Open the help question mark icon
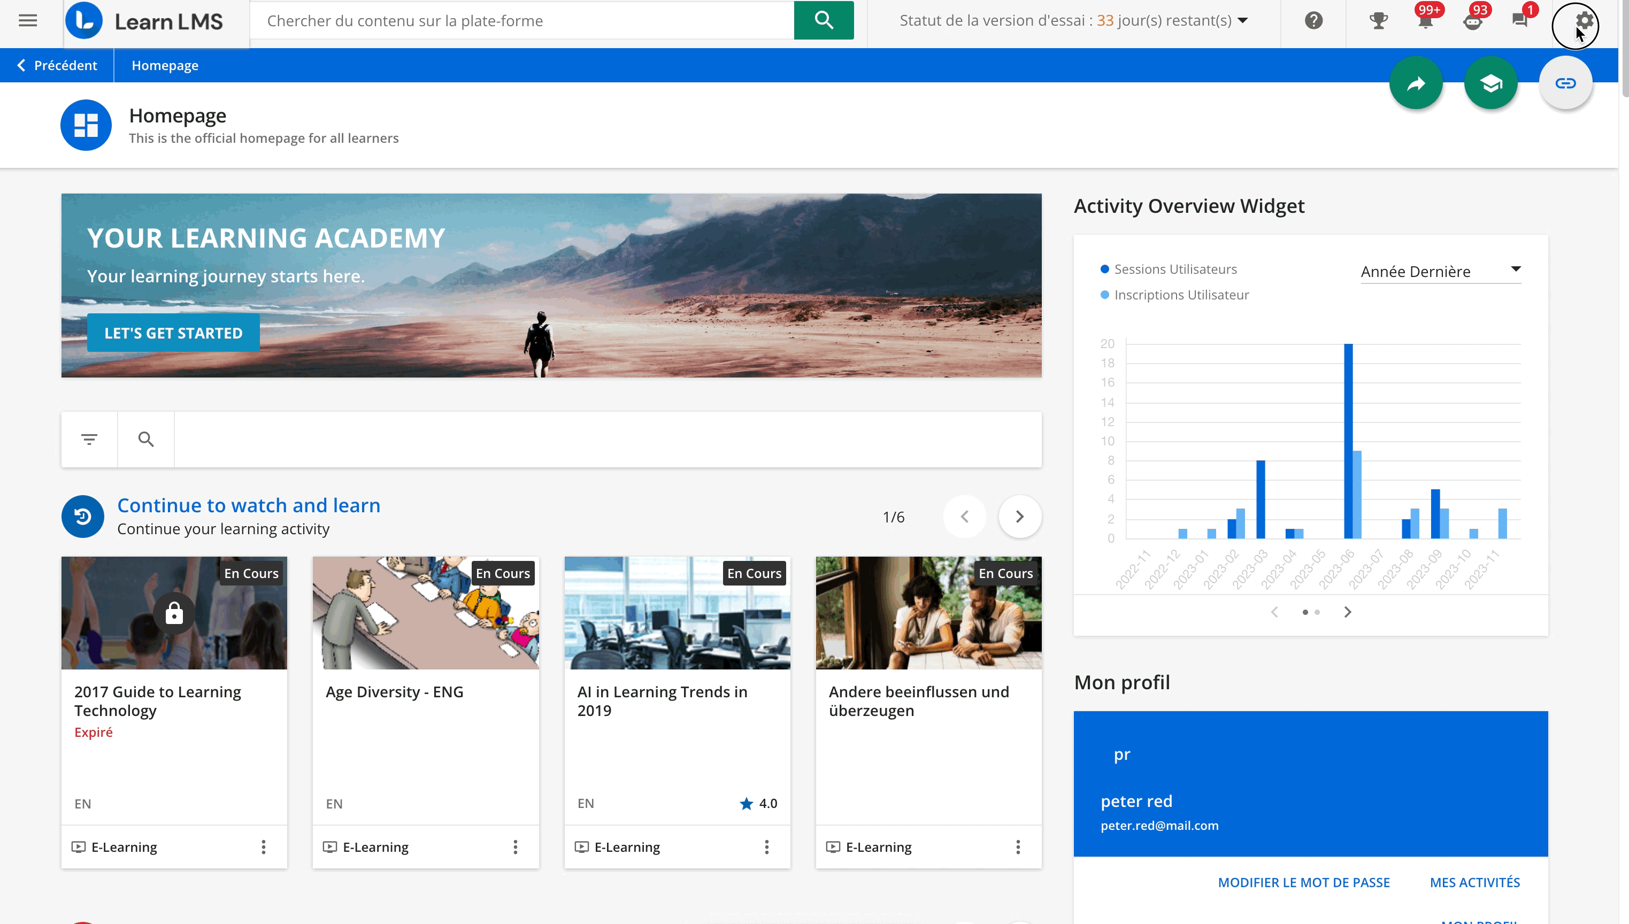Image resolution: width=1629 pixels, height=924 pixels. point(1313,21)
